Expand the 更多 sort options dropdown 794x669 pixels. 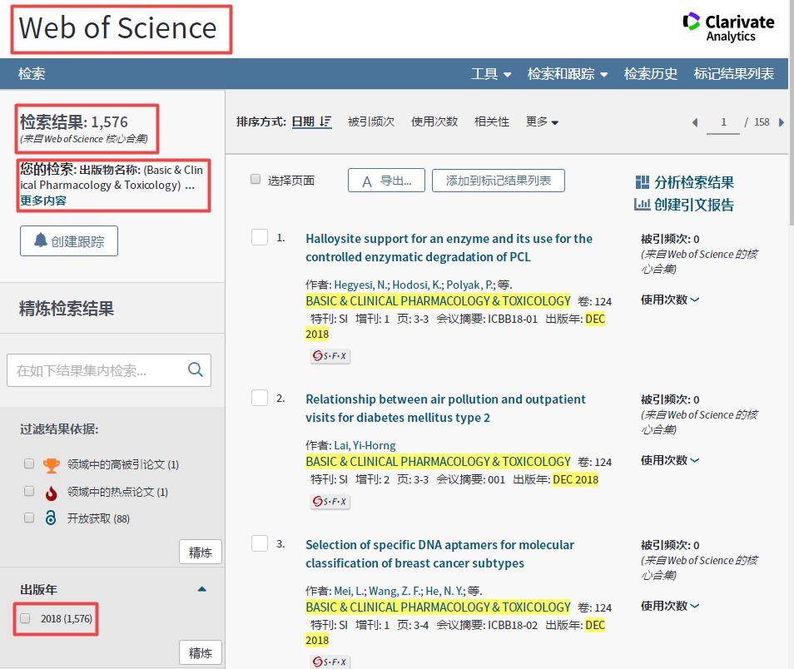(x=542, y=122)
